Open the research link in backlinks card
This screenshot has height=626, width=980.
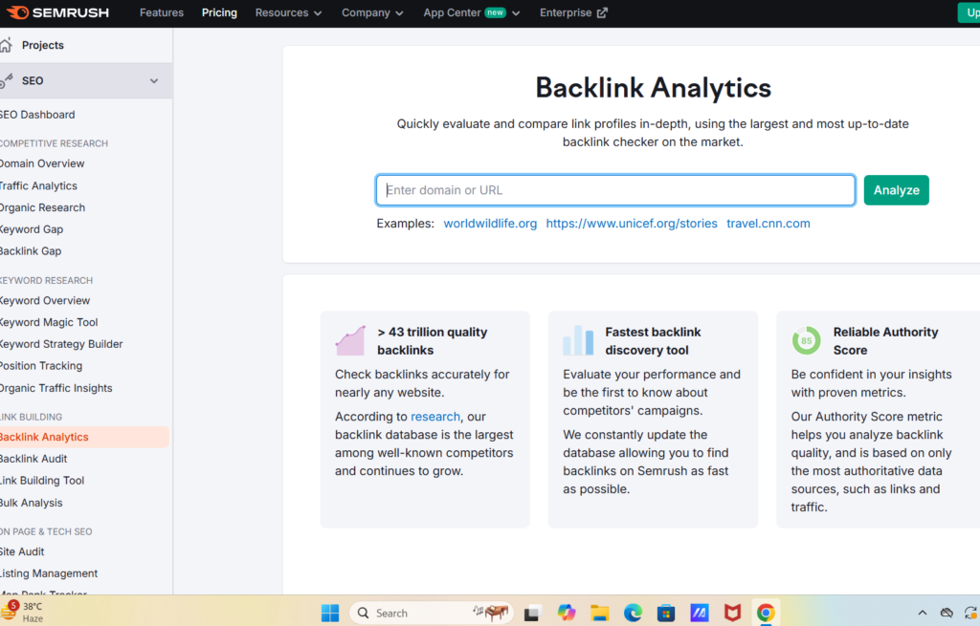click(435, 417)
